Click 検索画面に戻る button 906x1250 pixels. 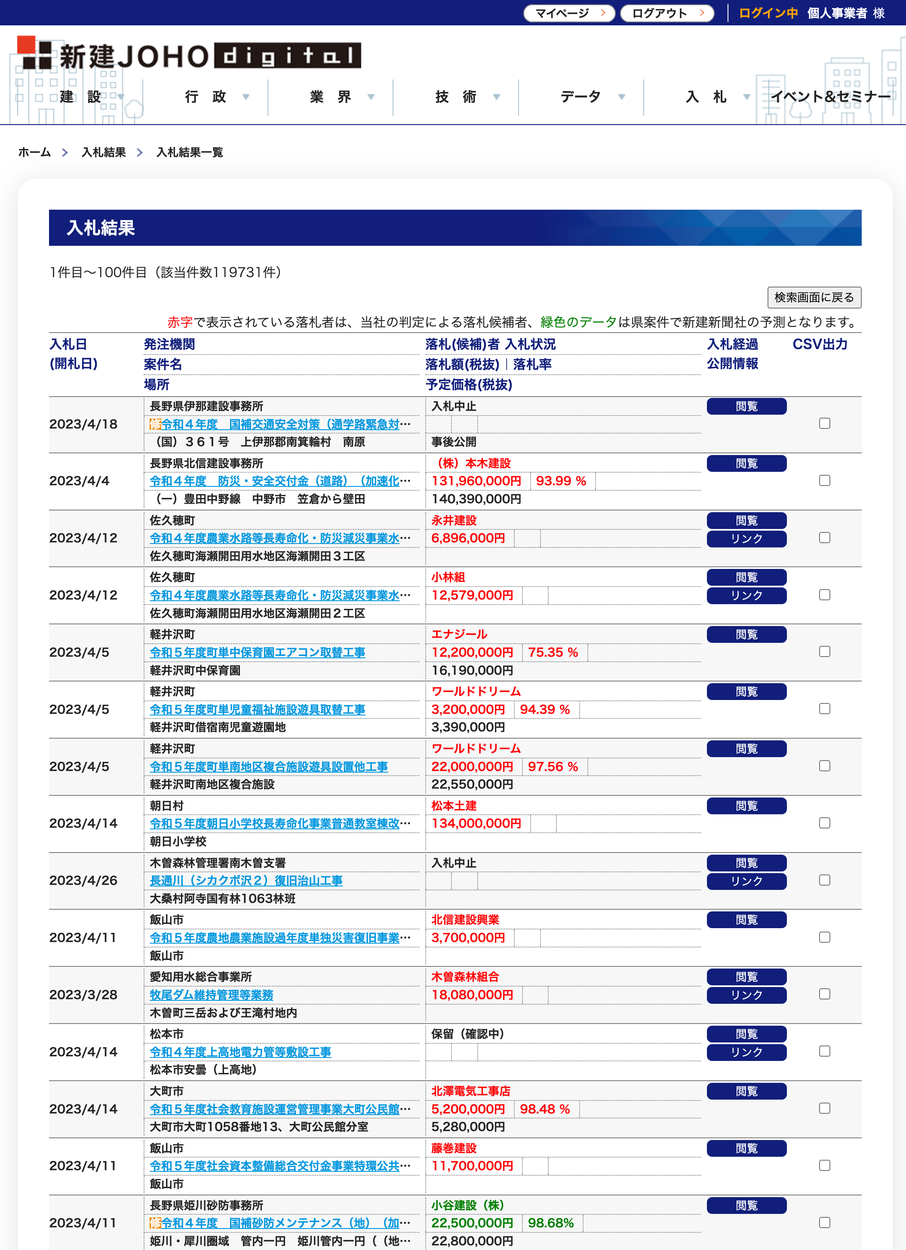pyautogui.click(x=814, y=298)
